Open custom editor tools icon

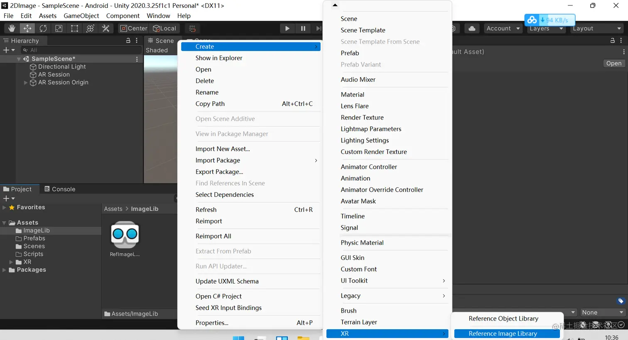(106, 28)
